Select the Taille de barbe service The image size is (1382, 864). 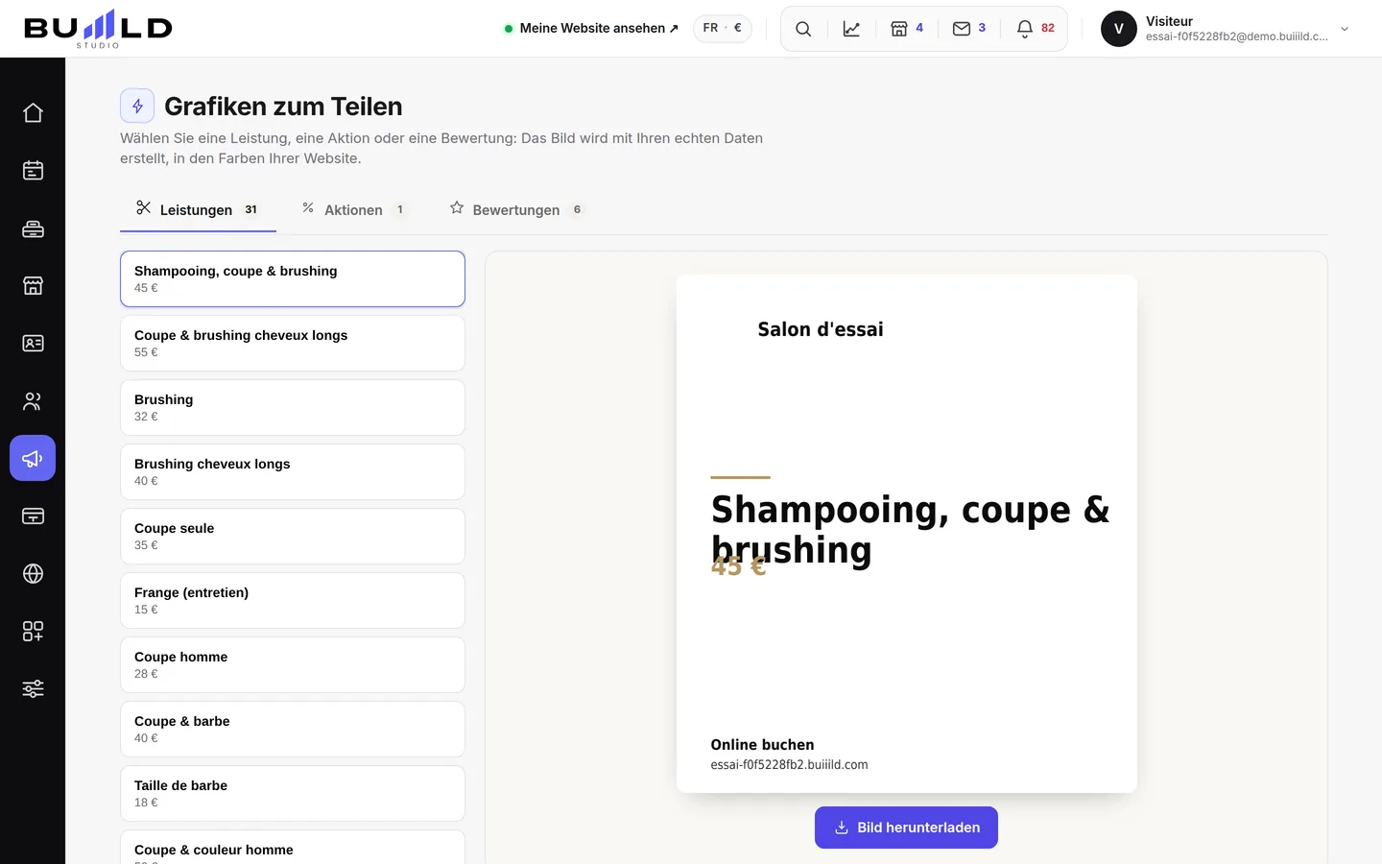point(293,794)
